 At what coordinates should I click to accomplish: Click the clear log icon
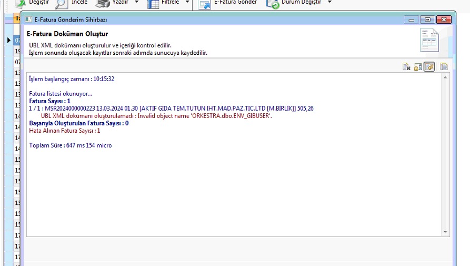(x=406, y=66)
